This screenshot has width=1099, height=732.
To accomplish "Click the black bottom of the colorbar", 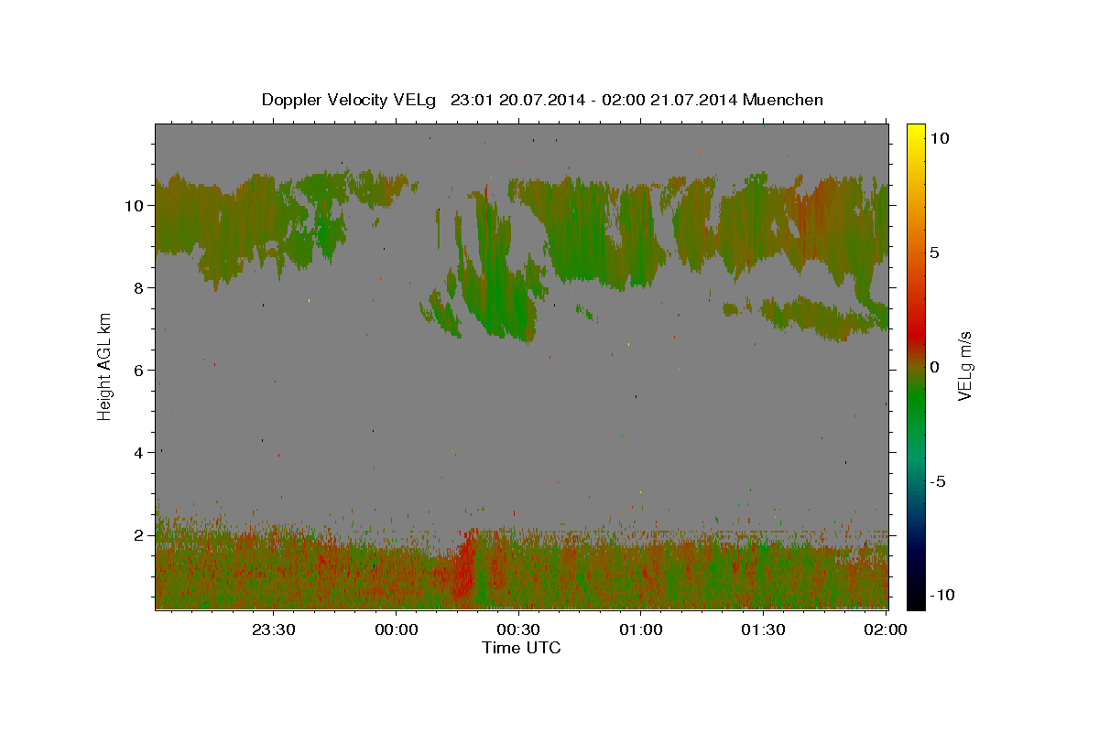I will coord(916,602).
